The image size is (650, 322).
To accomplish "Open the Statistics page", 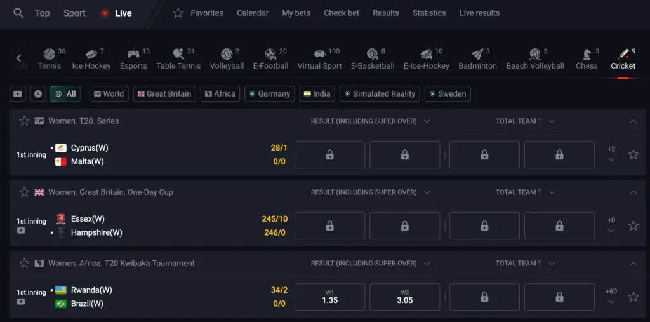I will (429, 13).
